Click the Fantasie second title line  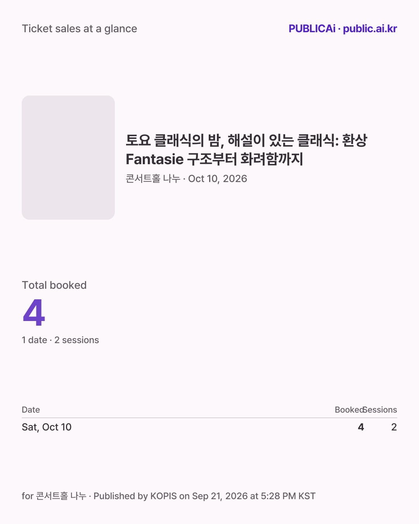pyautogui.click(x=215, y=159)
